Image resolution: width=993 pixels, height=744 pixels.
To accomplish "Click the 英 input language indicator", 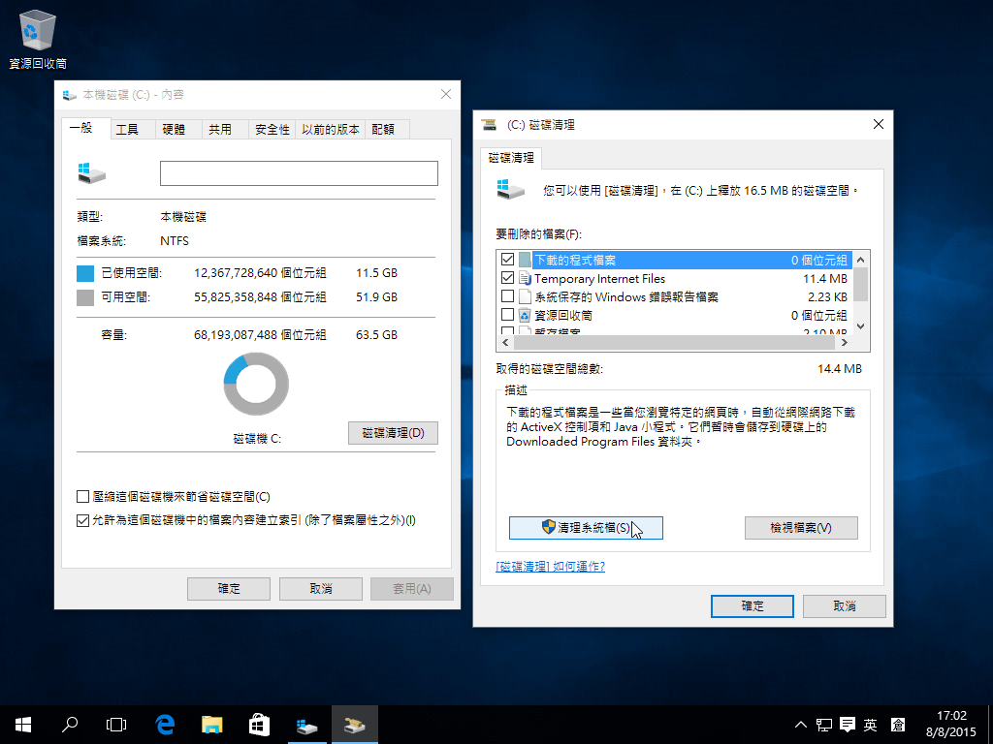I will 871,725.
